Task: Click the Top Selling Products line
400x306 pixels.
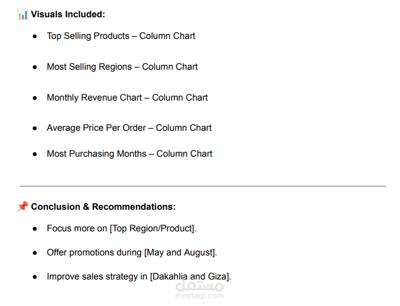Action: [x=121, y=36]
